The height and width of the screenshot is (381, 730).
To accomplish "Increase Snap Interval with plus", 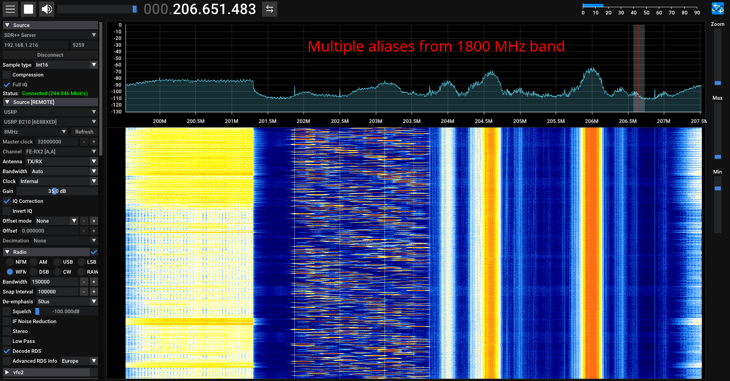I will 94,292.
